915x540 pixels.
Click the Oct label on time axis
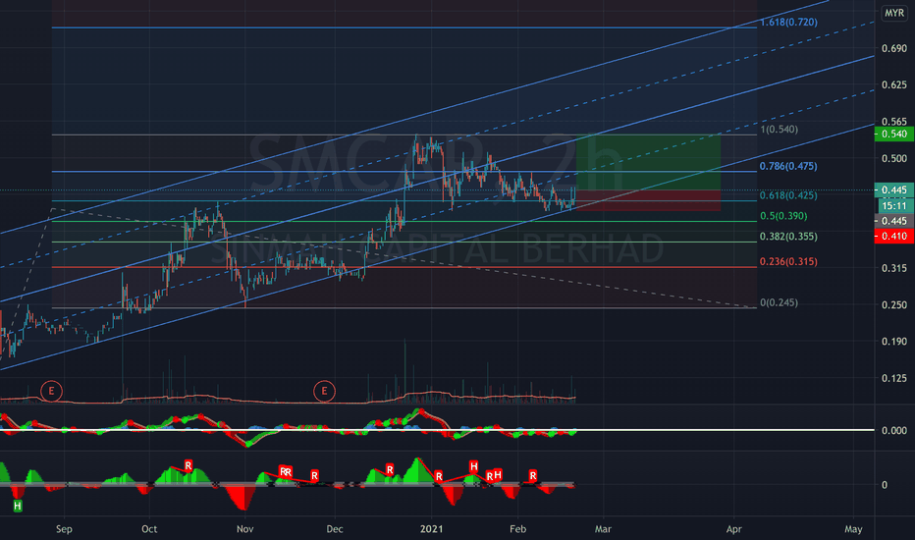click(149, 529)
